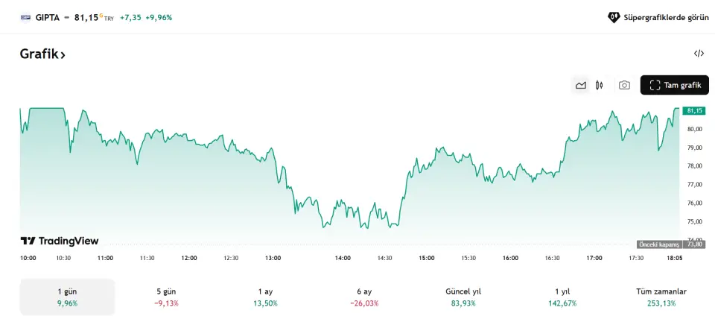The image size is (715, 319).
Task: Click the 14:00 time axis marker
Action: click(x=343, y=258)
